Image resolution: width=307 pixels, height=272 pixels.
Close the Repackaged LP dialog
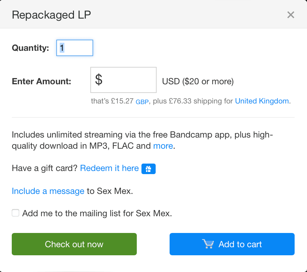tap(291, 15)
